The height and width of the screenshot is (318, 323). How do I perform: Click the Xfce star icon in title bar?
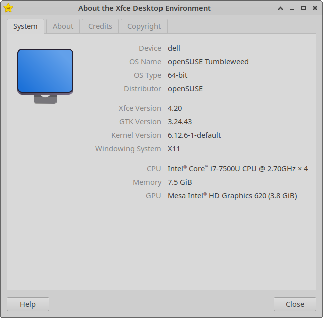(x=8, y=8)
